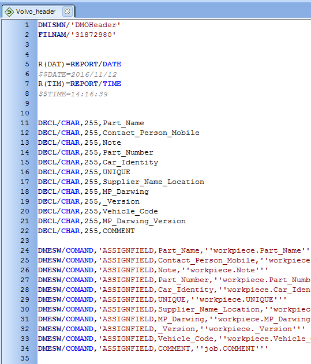Screen dimensions: 311x364
Task: Click ASSIGNFIELD line for Note
Action: (153, 270)
